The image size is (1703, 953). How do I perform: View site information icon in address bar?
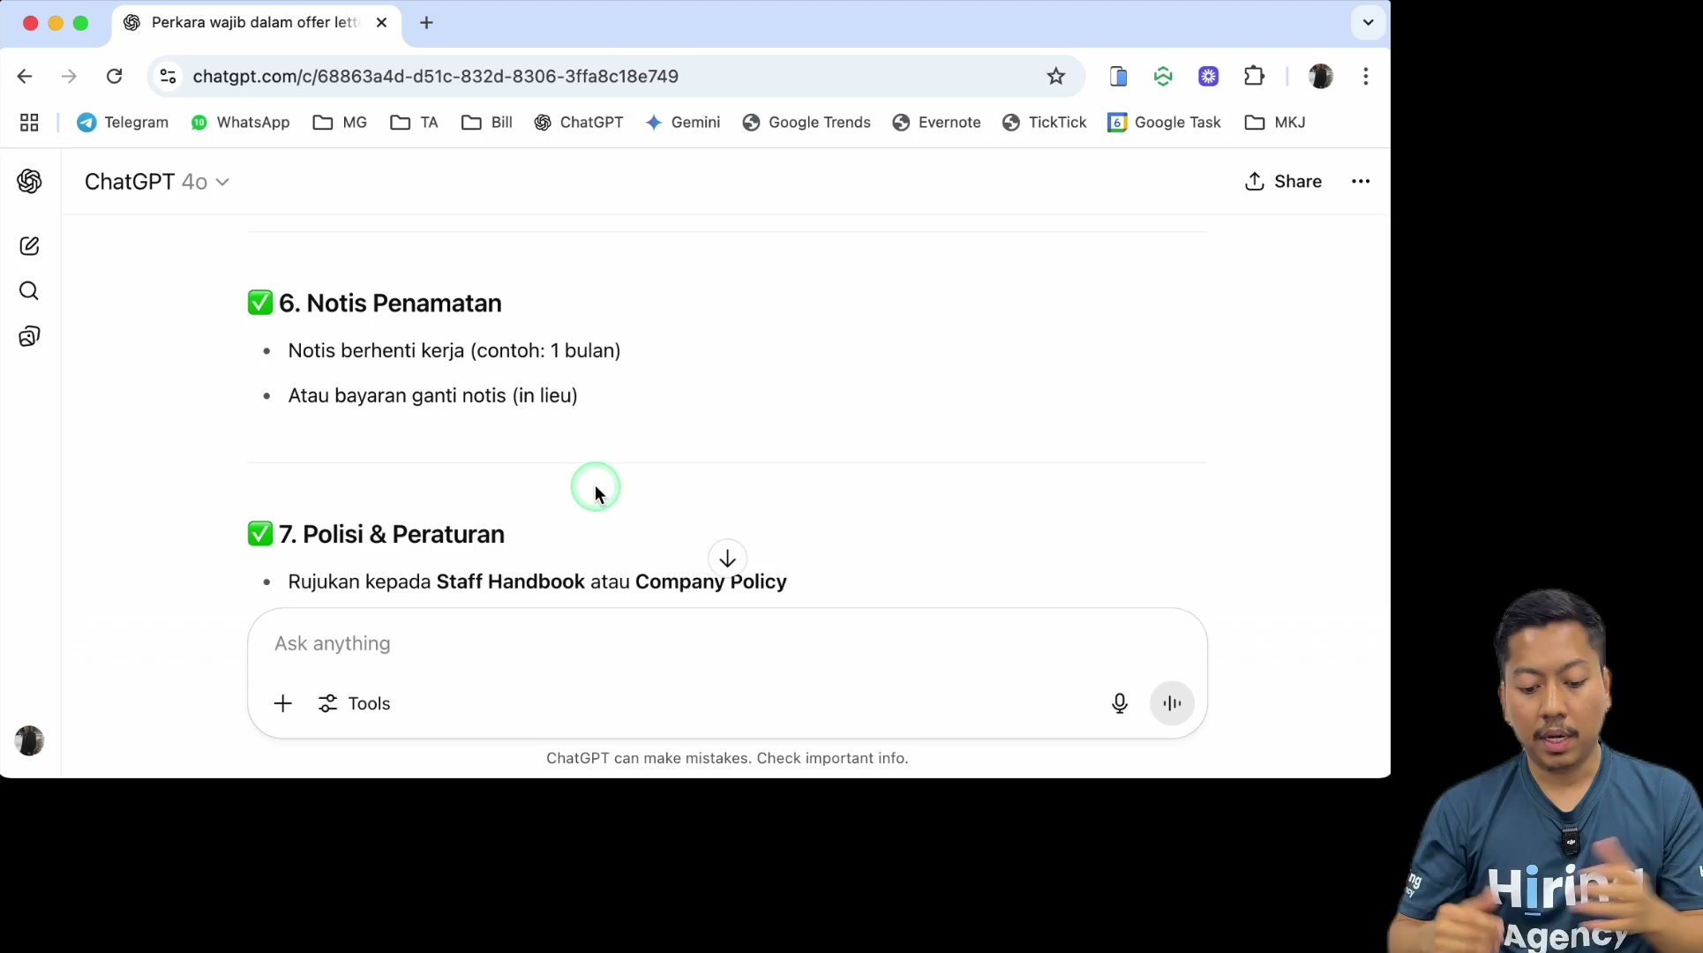(168, 76)
